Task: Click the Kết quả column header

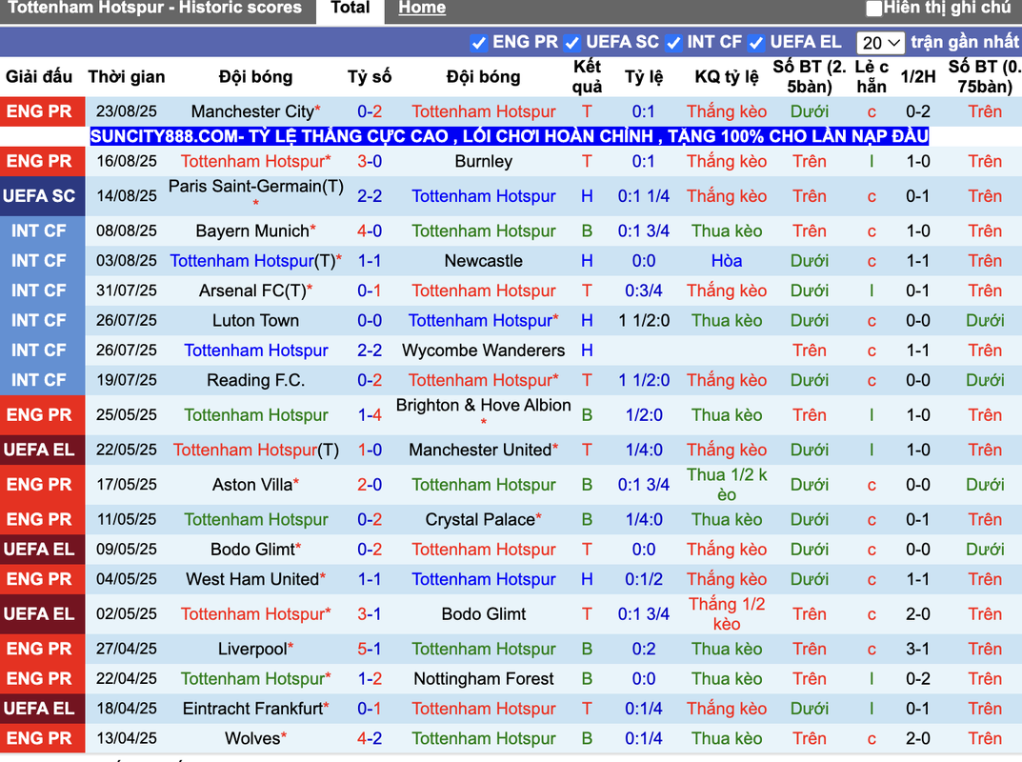Action: point(588,76)
